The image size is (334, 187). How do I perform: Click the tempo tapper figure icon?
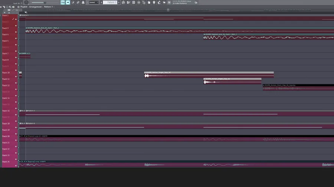click(x=159, y=2)
